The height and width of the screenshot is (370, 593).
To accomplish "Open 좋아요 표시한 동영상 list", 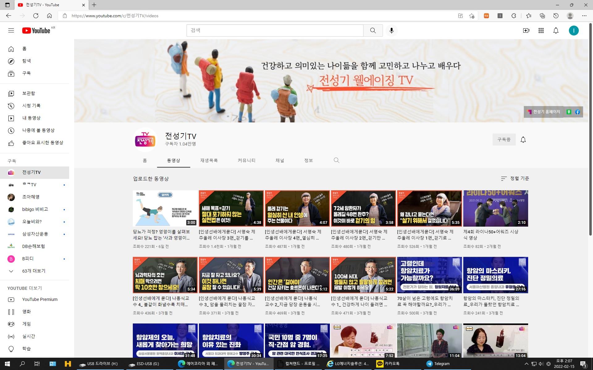I will (x=35, y=142).
